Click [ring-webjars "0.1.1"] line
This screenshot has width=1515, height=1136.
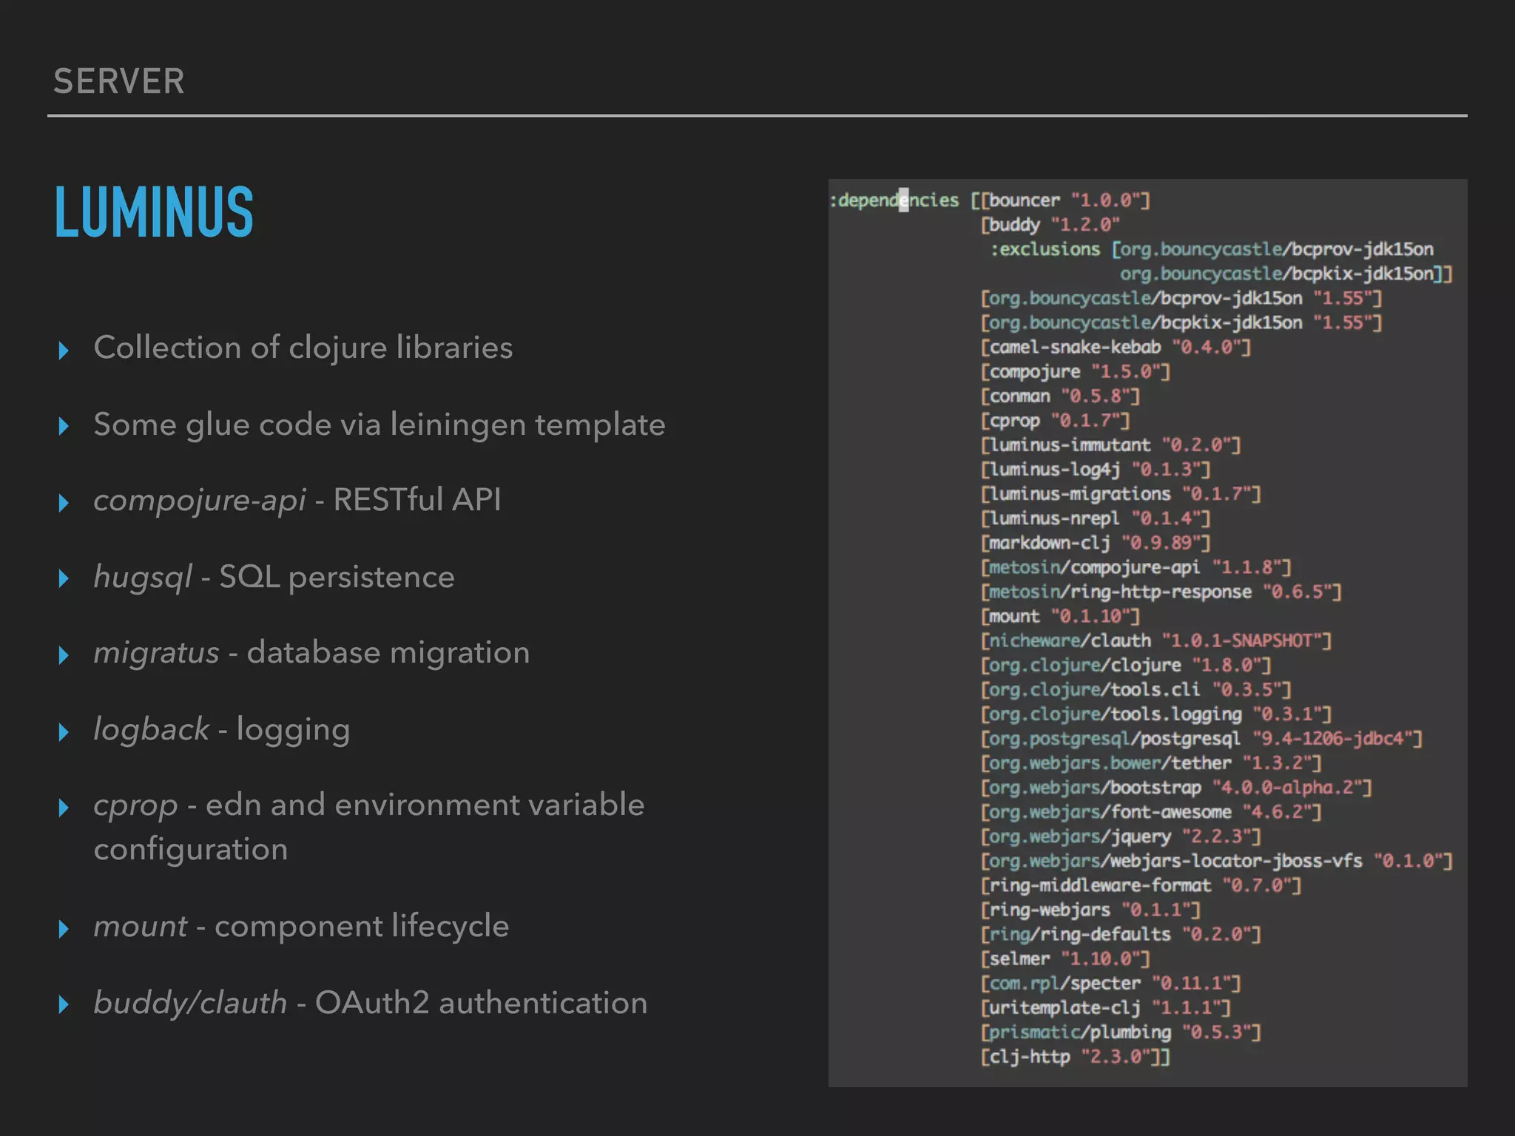tap(1090, 909)
